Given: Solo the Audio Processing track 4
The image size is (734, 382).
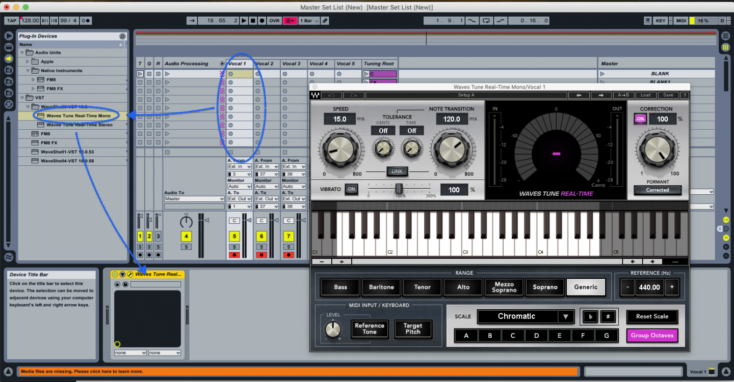Looking at the screenshot, I should 187,247.
